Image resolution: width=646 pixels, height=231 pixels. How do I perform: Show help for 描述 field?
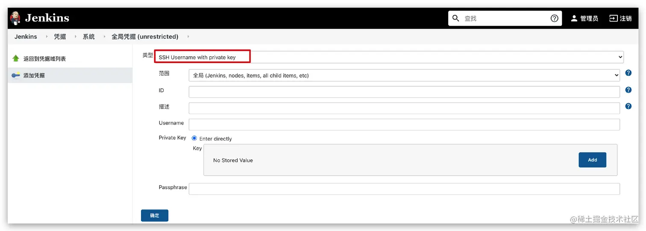[628, 106]
